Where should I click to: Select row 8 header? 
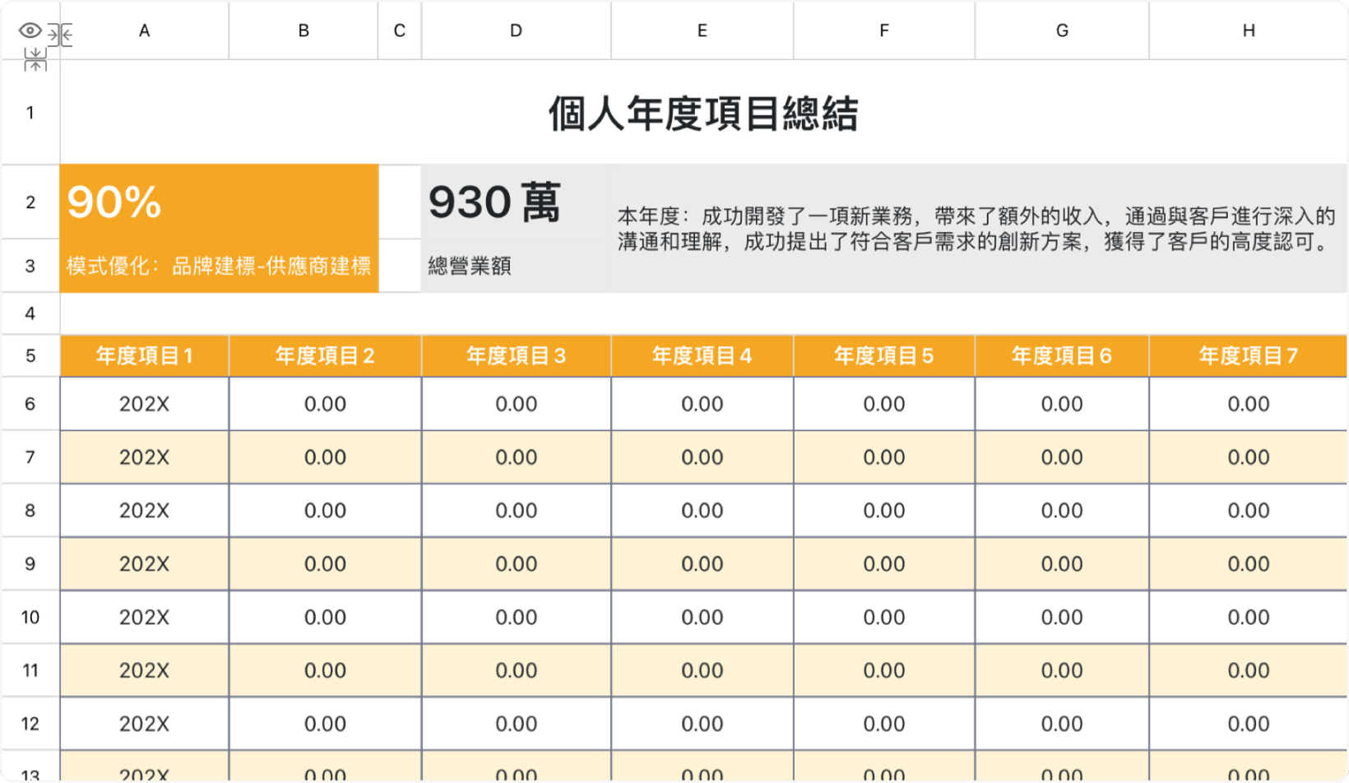[x=30, y=511]
